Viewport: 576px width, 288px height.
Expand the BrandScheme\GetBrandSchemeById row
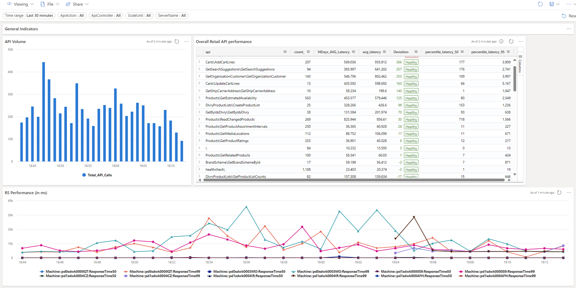(199, 162)
